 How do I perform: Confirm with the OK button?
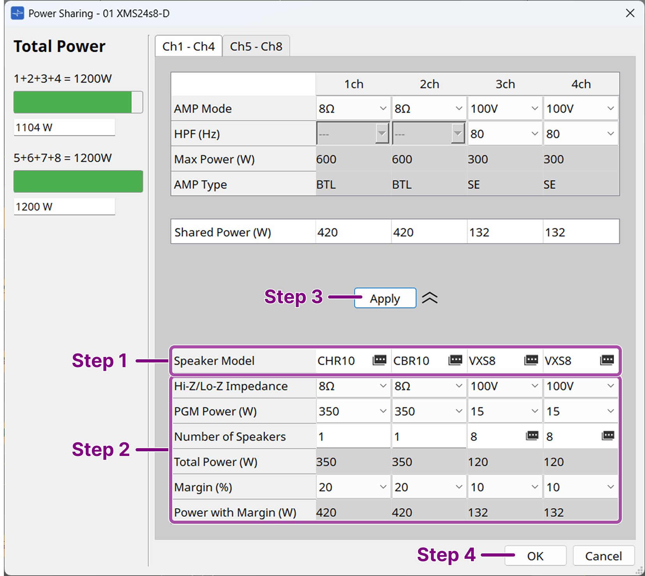535,556
